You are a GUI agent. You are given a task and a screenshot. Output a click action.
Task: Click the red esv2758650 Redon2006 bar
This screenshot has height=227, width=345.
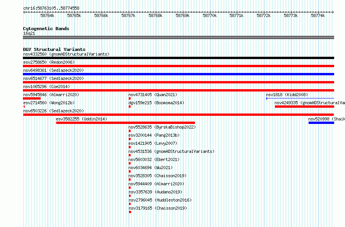(x=178, y=66)
